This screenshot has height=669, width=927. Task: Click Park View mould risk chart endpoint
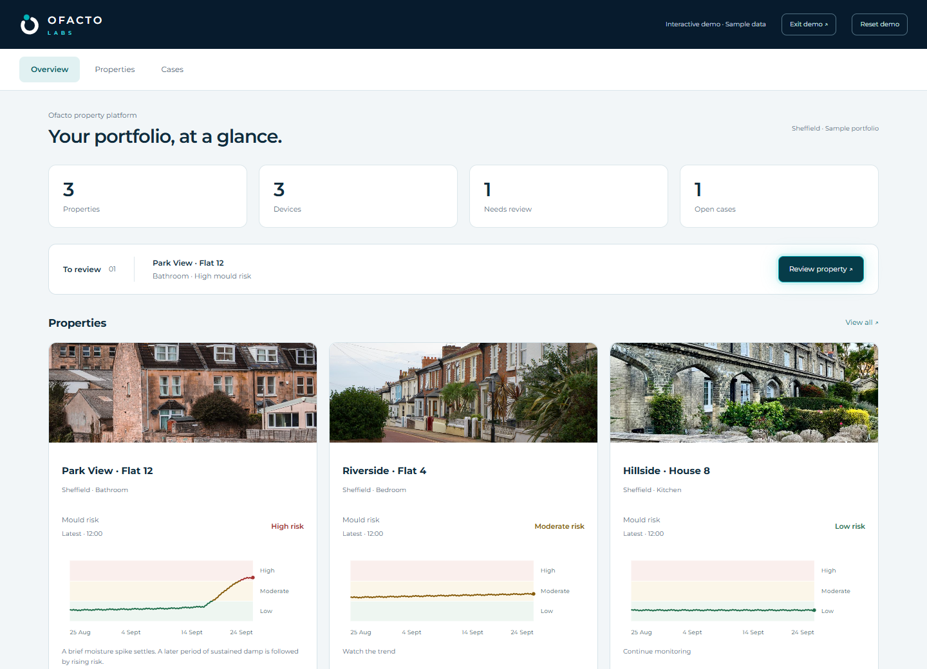[x=253, y=578]
